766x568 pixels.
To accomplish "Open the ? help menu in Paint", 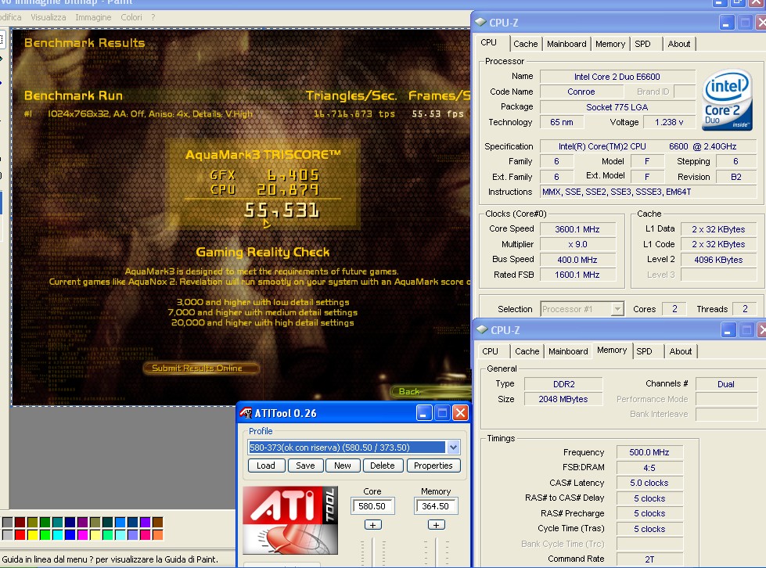I will pos(153,17).
